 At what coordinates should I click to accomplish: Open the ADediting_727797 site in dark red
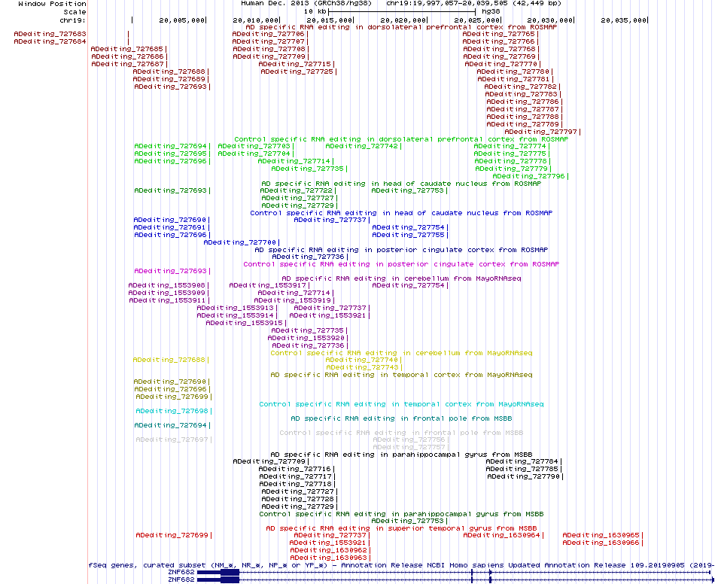[541, 132]
